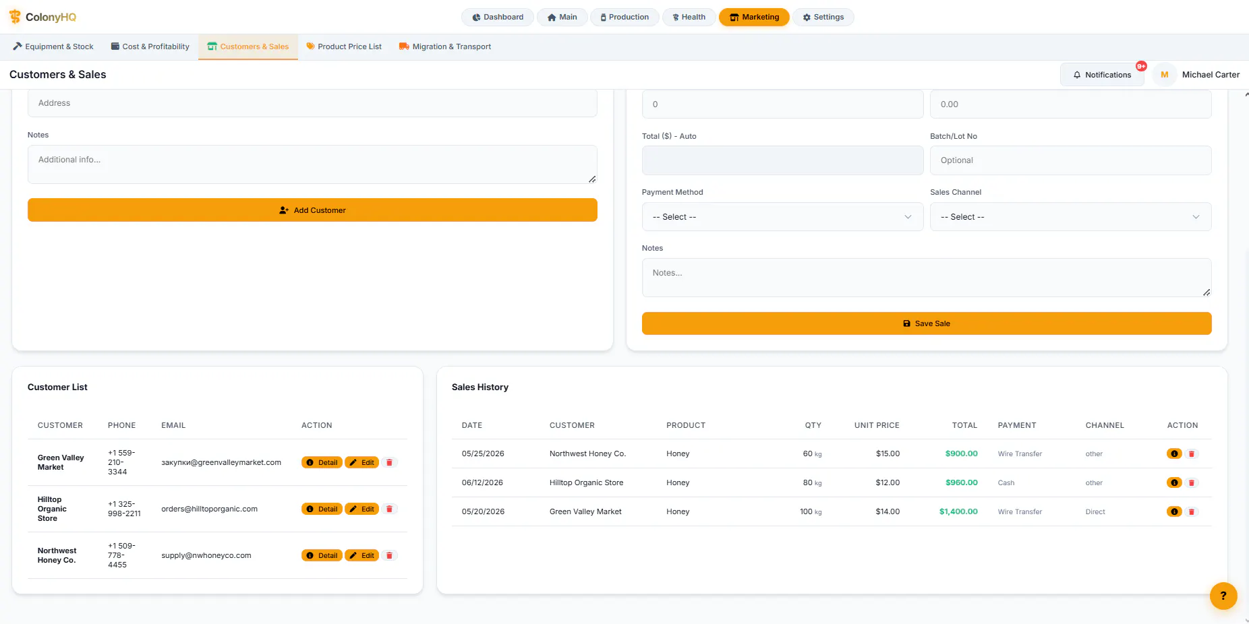This screenshot has width=1249, height=624.
Task: Open the help question mark button
Action: [x=1223, y=596]
